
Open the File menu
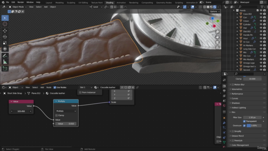[x=8, y=3]
